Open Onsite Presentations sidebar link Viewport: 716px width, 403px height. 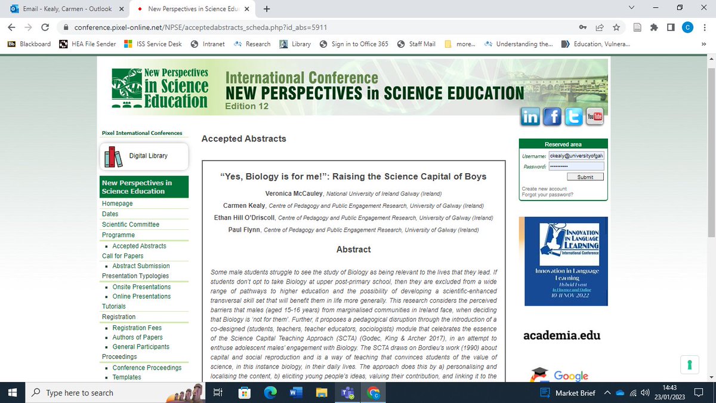point(141,287)
